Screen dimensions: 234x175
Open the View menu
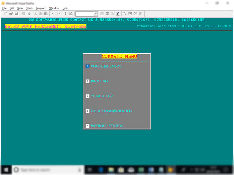pyautogui.click(x=20, y=8)
